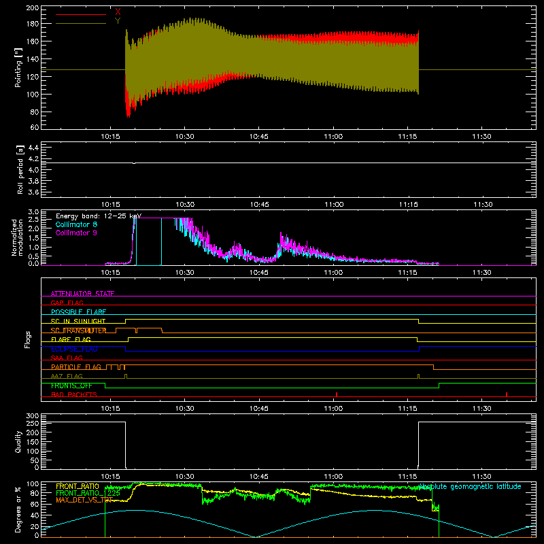
Task: Click the SC_IN_SUNLIGHT flag label
Action: point(78,321)
